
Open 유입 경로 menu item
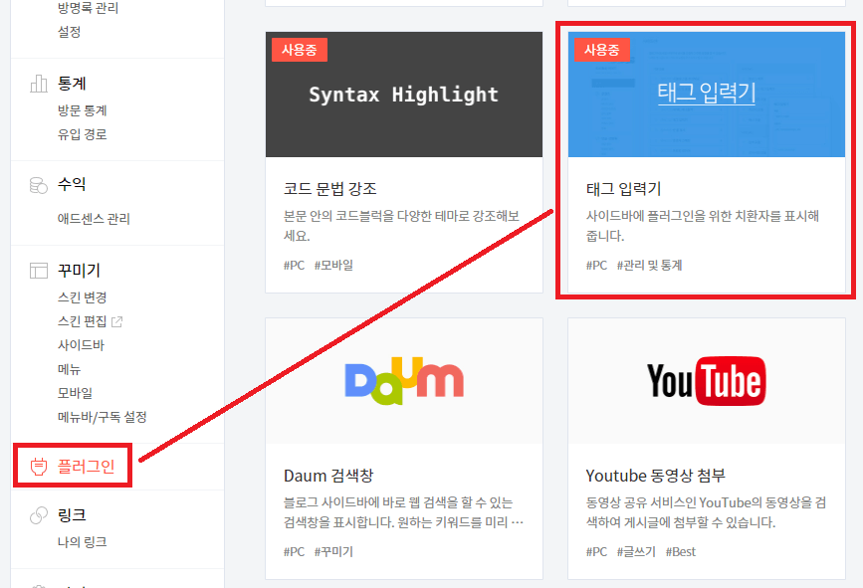click(82, 134)
